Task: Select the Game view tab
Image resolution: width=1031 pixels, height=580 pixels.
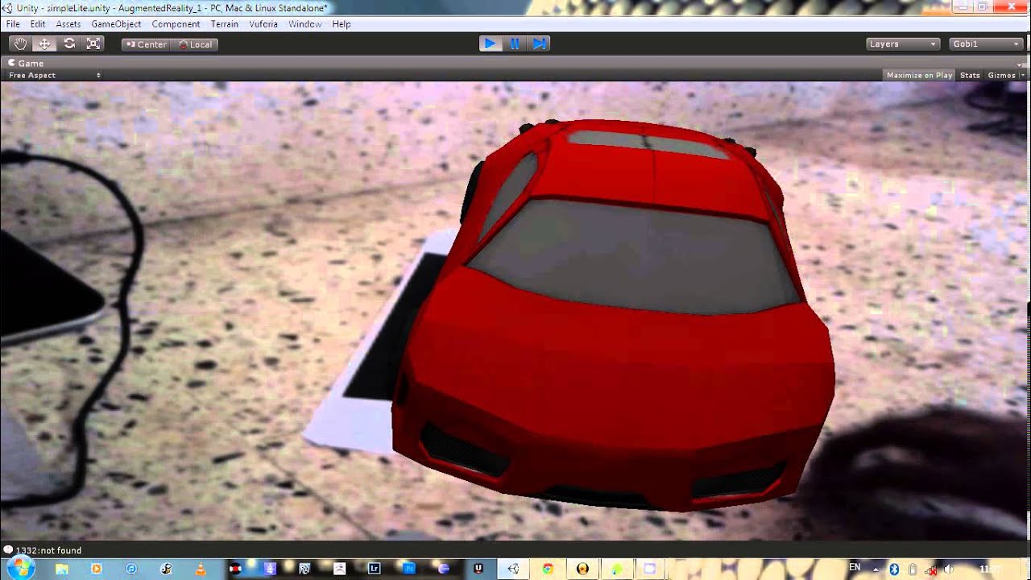Action: pos(27,63)
